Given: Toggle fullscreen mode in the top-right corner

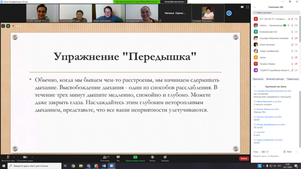Looking at the screenshot, I should [248, 7].
